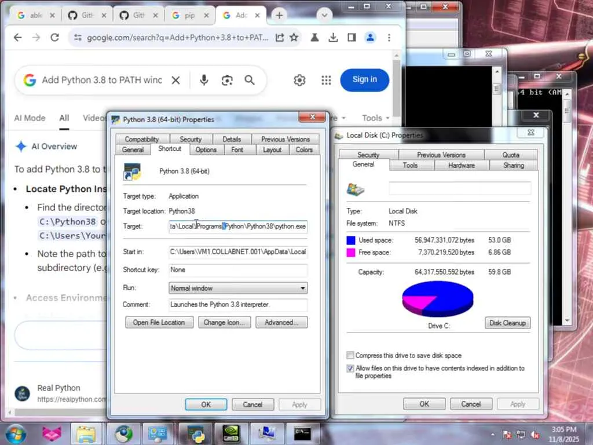
Task: Show hidden system tray icons
Action: [x=492, y=435]
